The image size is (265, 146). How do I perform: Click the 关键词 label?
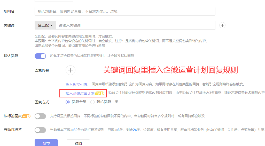(9, 25)
